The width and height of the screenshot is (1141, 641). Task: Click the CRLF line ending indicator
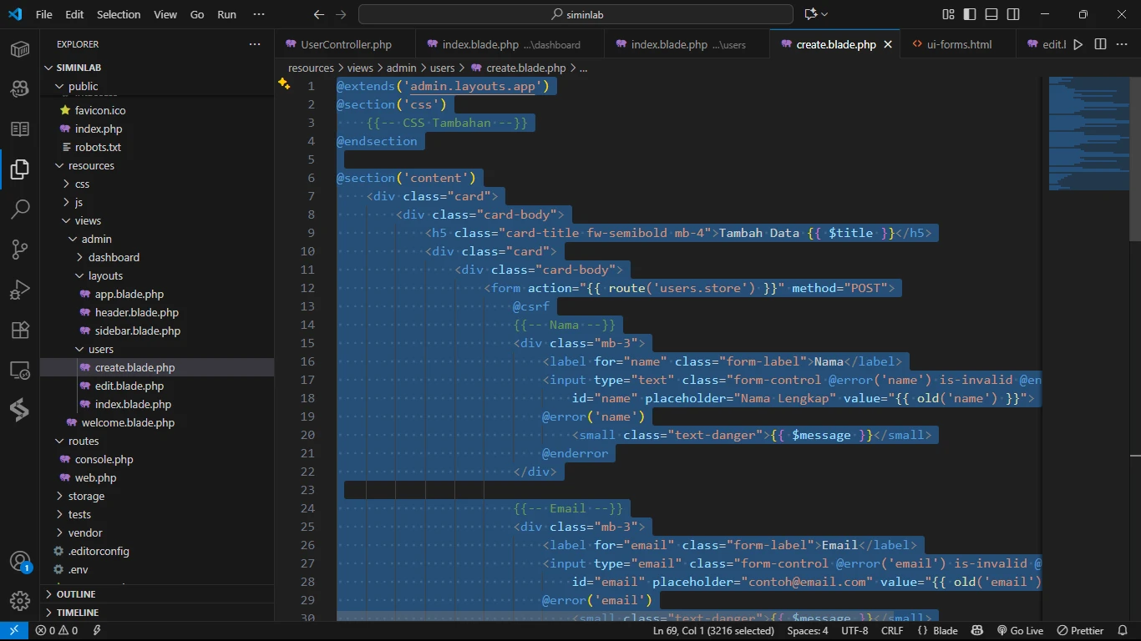(x=892, y=631)
